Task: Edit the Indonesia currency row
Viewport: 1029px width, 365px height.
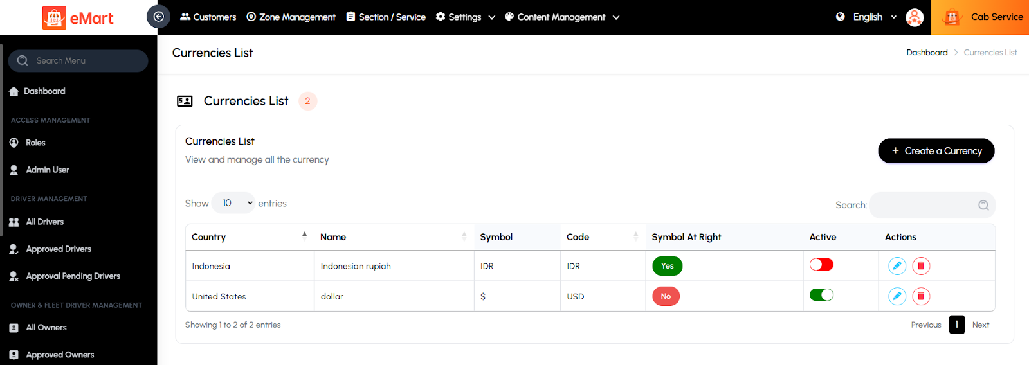Action: click(897, 266)
